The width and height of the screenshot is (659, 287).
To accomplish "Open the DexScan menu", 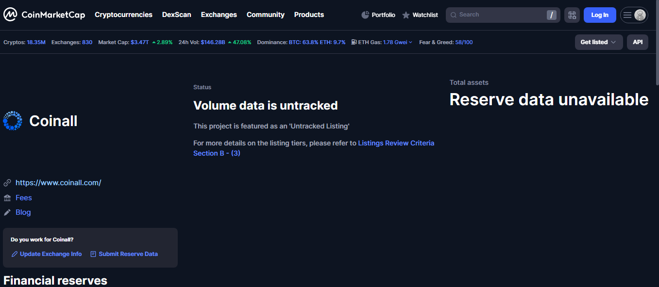I will point(177,15).
